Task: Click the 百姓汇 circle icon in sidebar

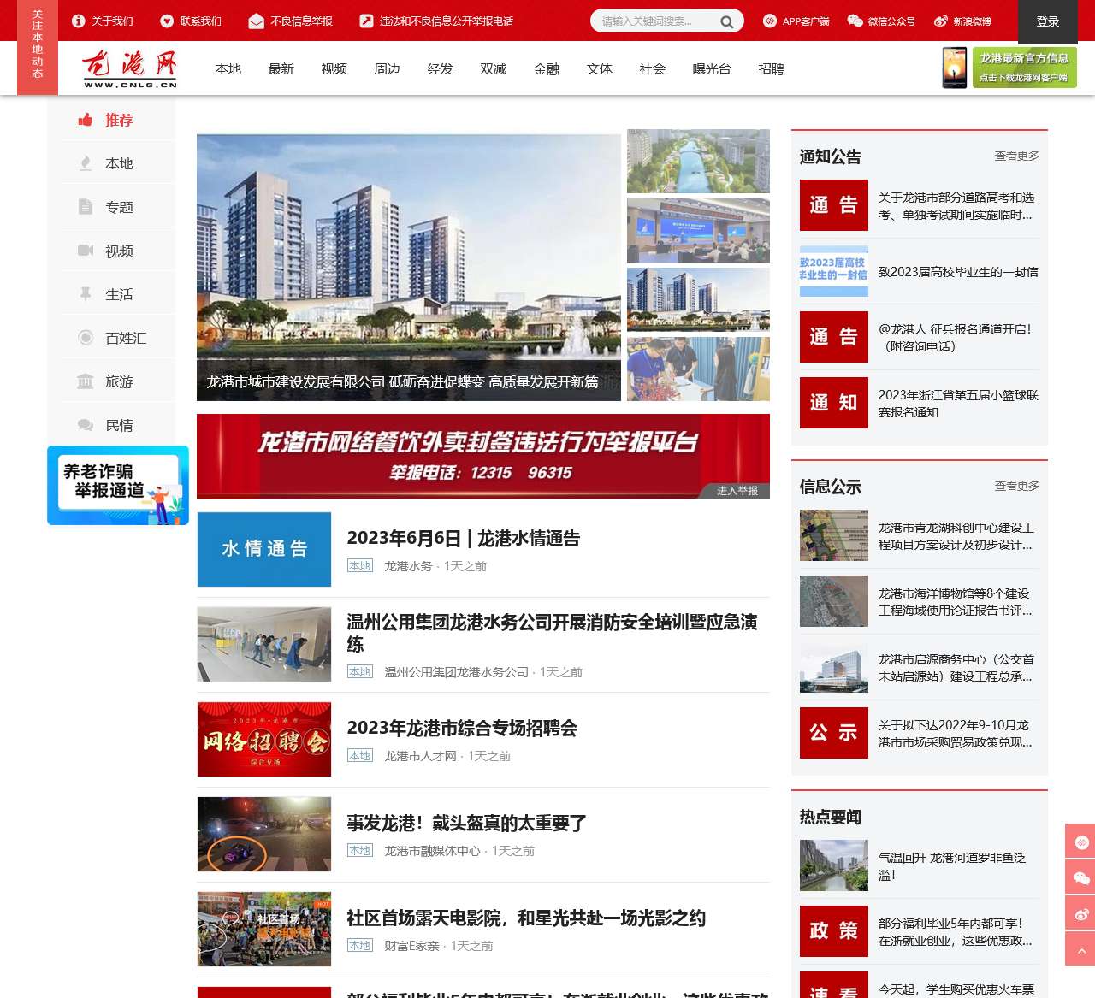Action: coord(86,338)
